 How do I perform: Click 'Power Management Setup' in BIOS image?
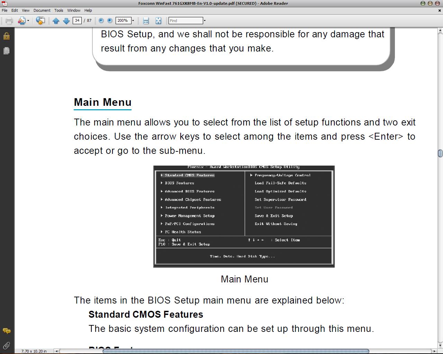pos(190,216)
